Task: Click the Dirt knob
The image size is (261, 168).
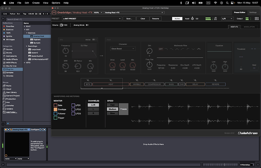Action: click(149, 50)
